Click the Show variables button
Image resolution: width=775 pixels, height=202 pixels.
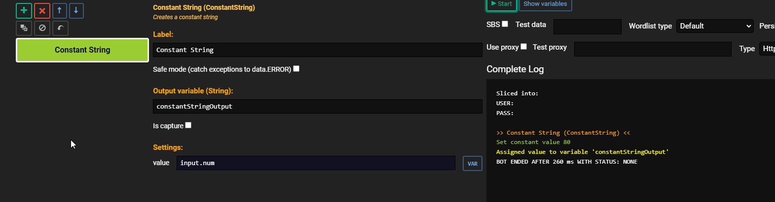click(545, 4)
